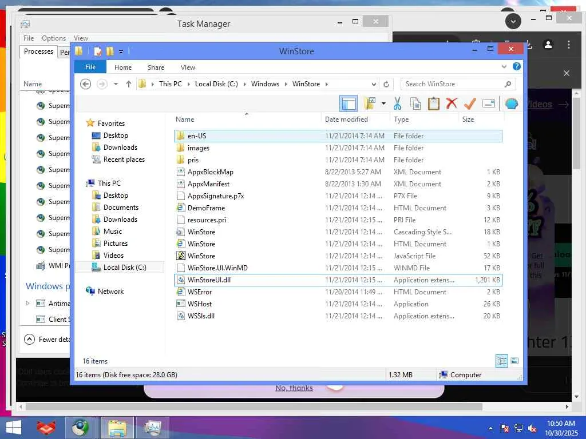Click the Paste clipboard toolbar icon
Viewport: 586px width, 439px height.
(x=434, y=103)
